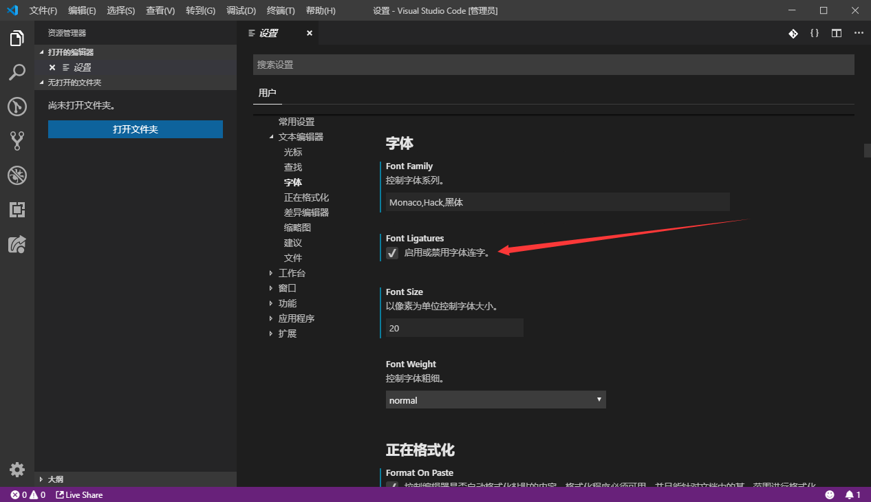Open the more actions ellipsis menu
This screenshot has height=502, width=871.
(859, 33)
